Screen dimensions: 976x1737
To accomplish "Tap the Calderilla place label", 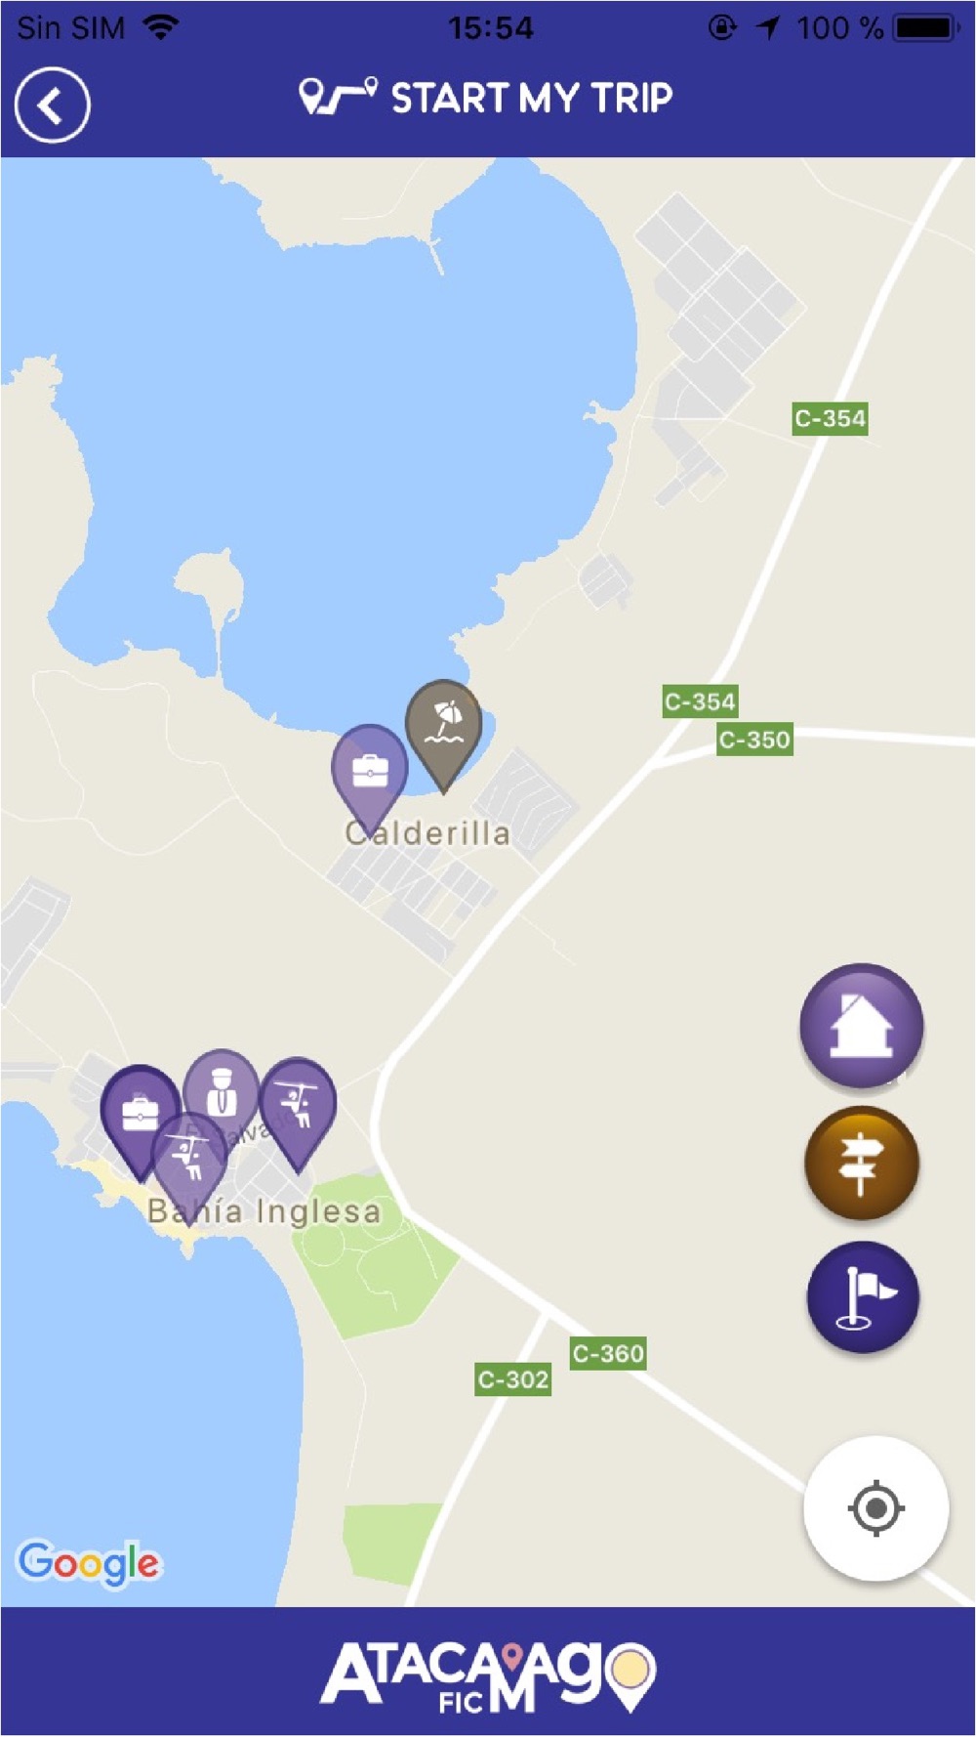I will pos(427,833).
